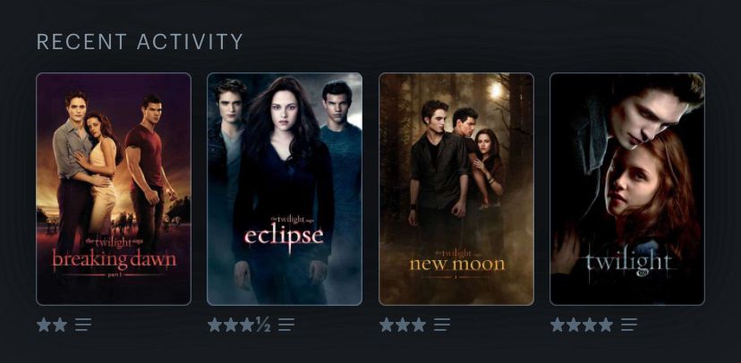Click the second star beneath Breaking Dawn
This screenshot has width=741, height=363.
point(60,325)
